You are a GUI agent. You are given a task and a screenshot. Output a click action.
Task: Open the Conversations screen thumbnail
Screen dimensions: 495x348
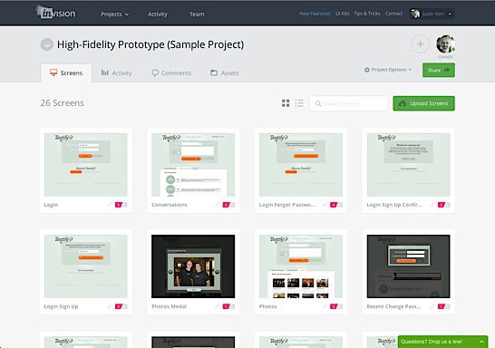pos(193,165)
